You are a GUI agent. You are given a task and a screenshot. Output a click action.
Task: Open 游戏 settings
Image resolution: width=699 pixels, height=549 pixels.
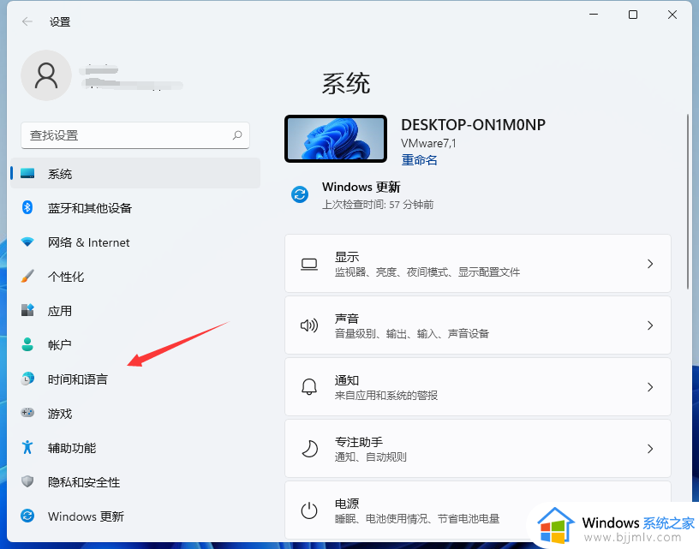(135, 413)
